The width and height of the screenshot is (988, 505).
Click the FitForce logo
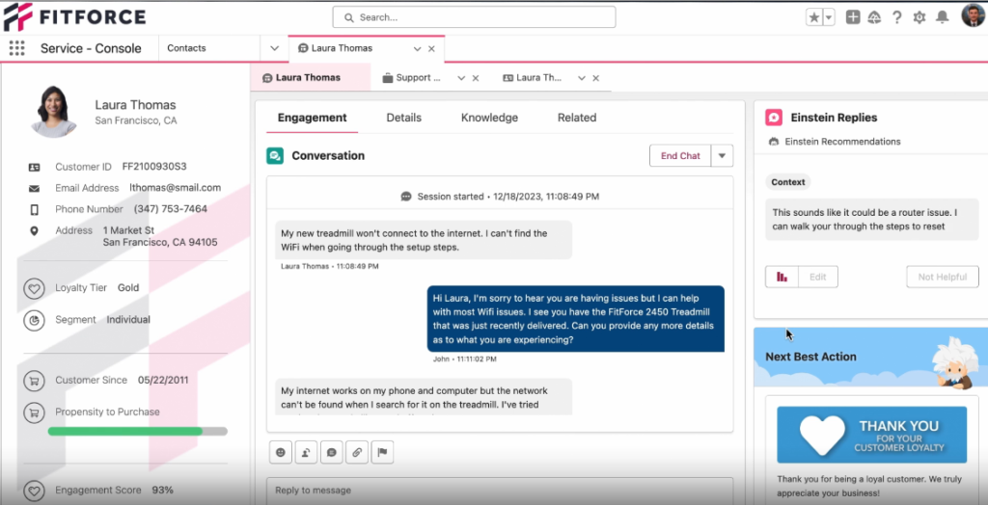(74, 17)
